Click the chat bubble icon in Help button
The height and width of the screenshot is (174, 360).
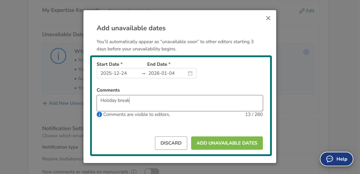pos(330,159)
